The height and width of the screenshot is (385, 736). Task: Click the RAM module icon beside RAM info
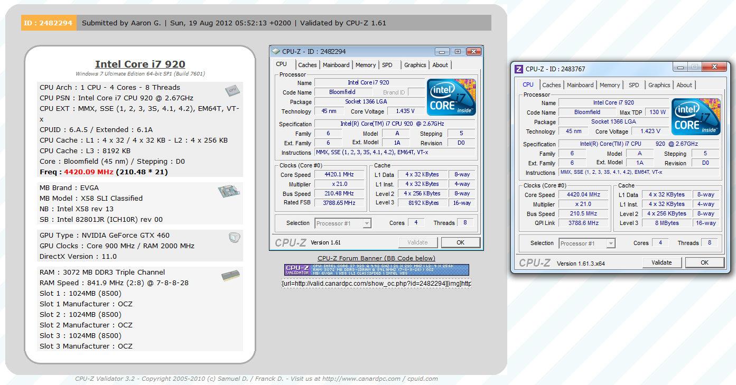click(230, 276)
